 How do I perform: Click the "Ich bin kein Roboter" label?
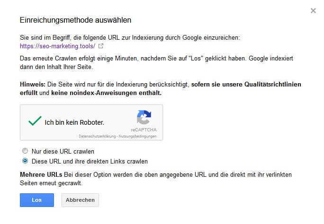pyautogui.click(x=74, y=122)
